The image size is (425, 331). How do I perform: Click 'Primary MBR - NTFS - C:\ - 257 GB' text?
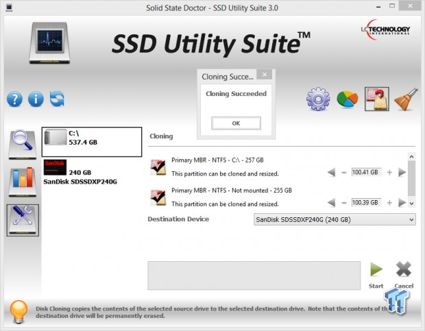click(x=217, y=160)
